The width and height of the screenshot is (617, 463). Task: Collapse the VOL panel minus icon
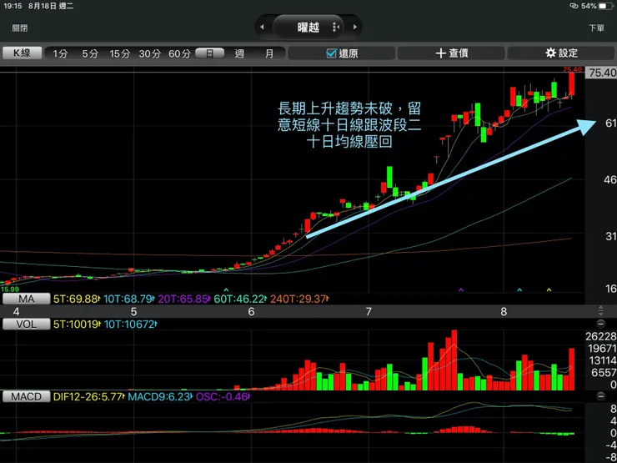pyautogui.click(x=600, y=324)
